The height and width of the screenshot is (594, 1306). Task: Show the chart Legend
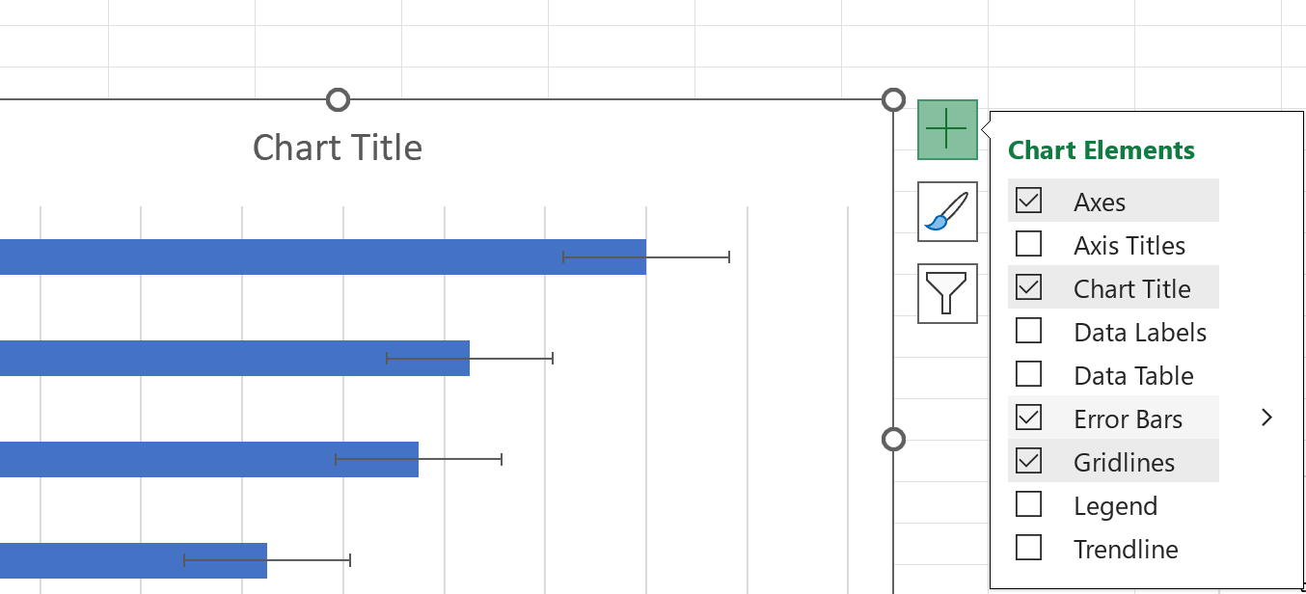[1028, 504]
